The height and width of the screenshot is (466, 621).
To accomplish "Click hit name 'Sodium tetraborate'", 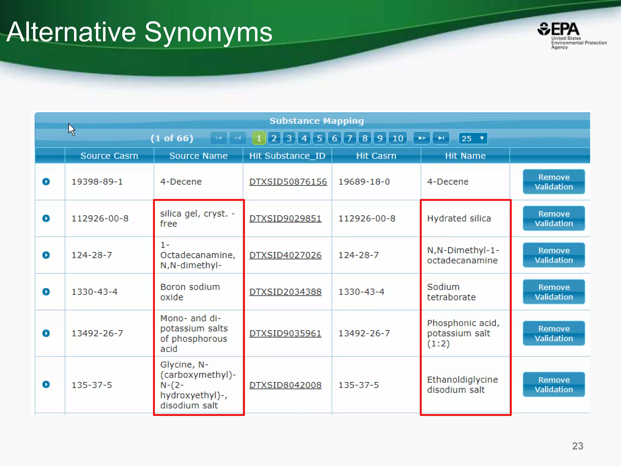I will point(451,292).
